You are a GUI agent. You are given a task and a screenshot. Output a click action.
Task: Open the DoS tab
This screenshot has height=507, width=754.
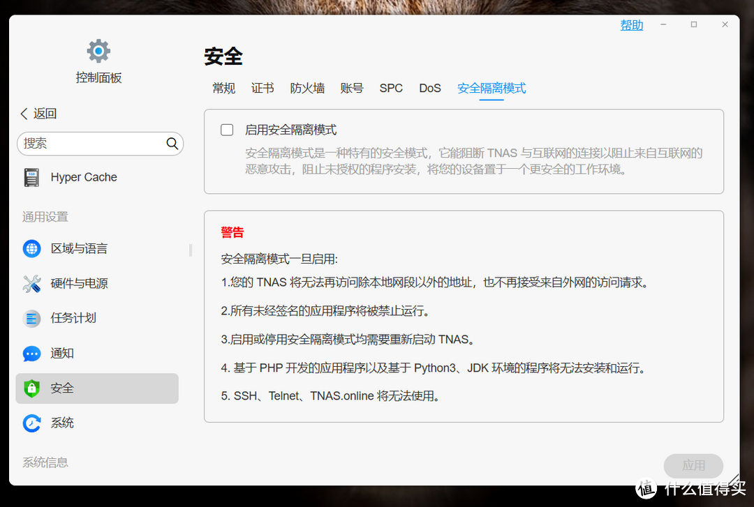click(x=429, y=88)
